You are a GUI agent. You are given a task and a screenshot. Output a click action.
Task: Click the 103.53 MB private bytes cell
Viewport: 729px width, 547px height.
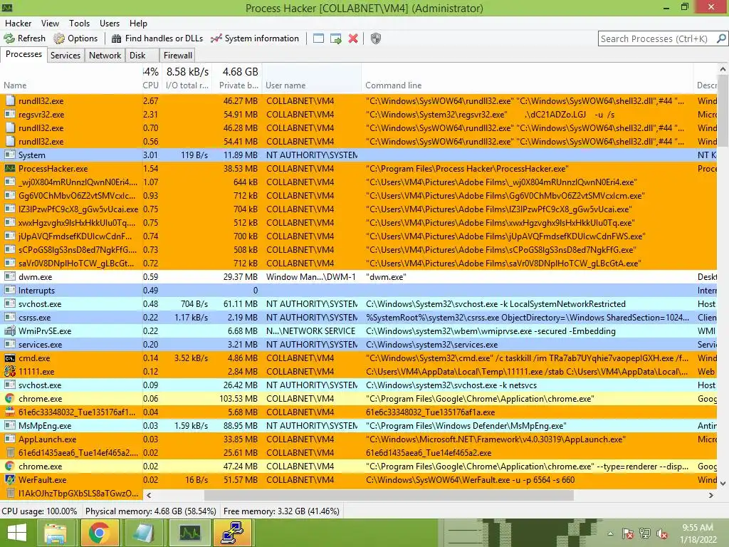point(238,399)
